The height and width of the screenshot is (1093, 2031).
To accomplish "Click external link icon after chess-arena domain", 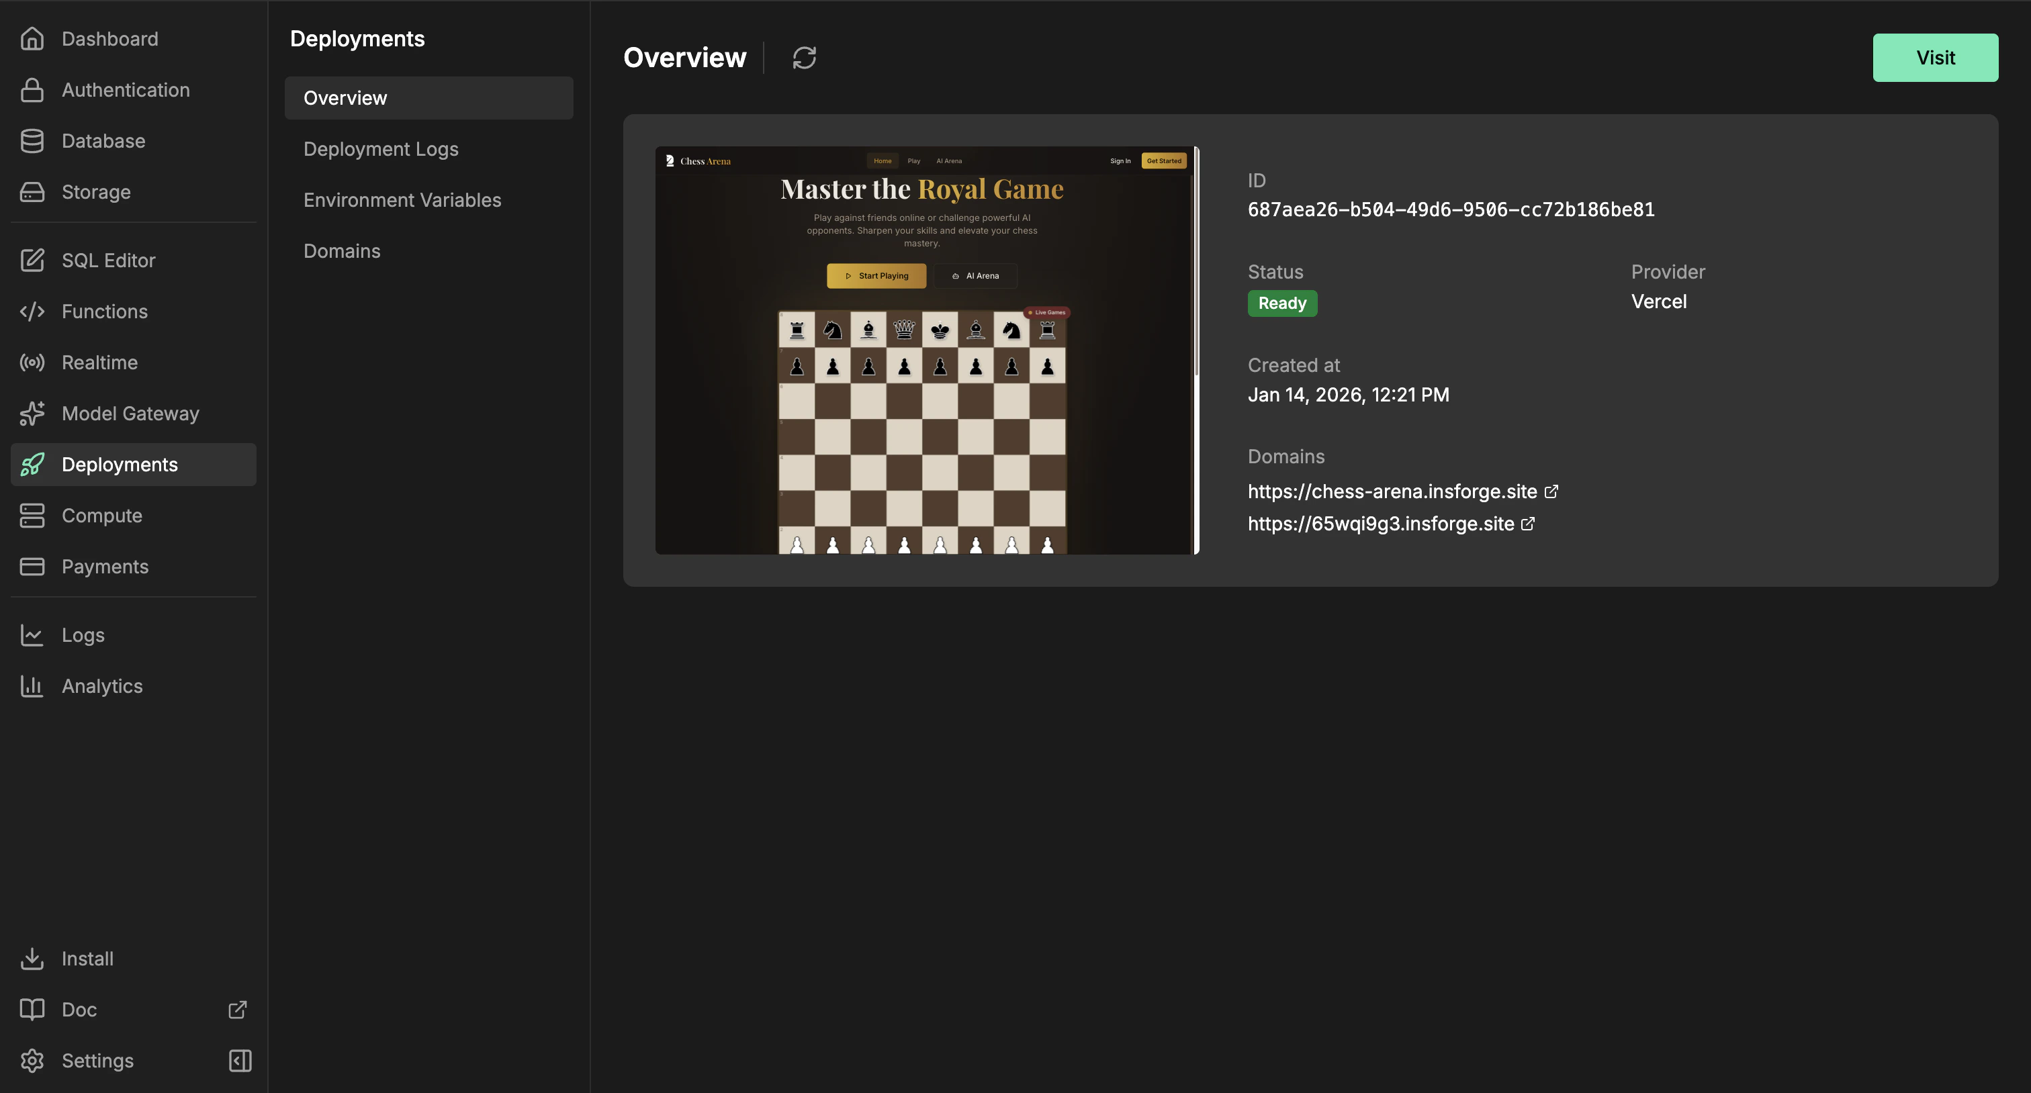I will click(x=1551, y=491).
